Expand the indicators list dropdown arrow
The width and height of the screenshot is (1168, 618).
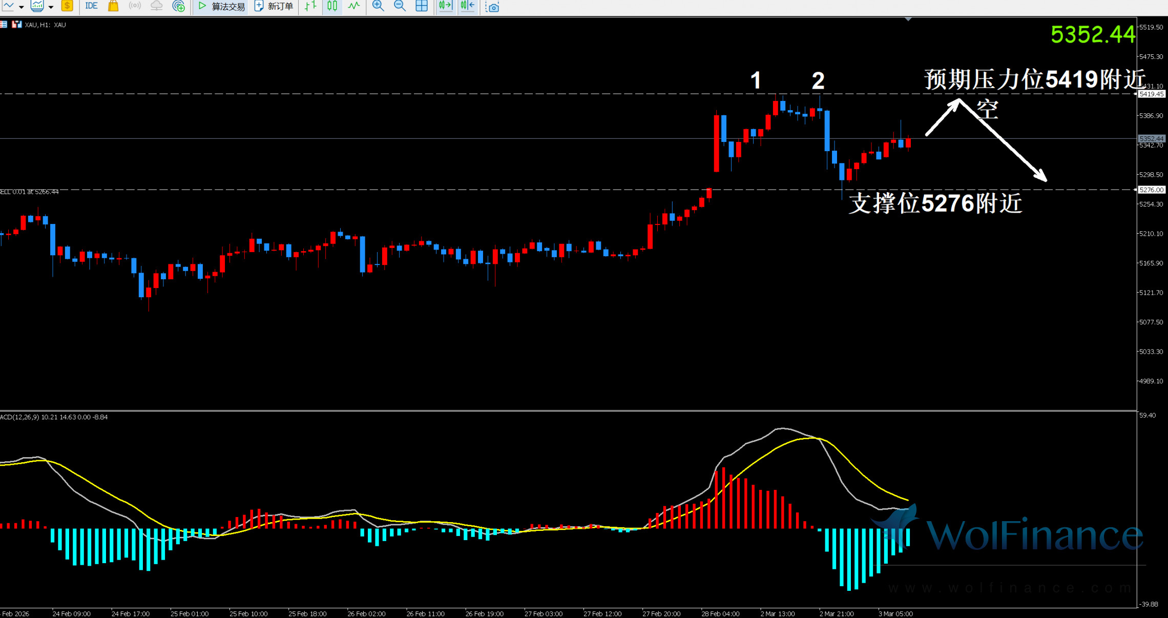[51, 7]
